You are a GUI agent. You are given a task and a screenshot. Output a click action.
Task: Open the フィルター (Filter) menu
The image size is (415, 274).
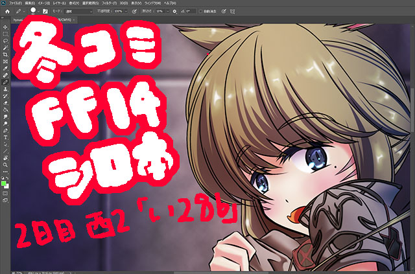[x=109, y=3]
